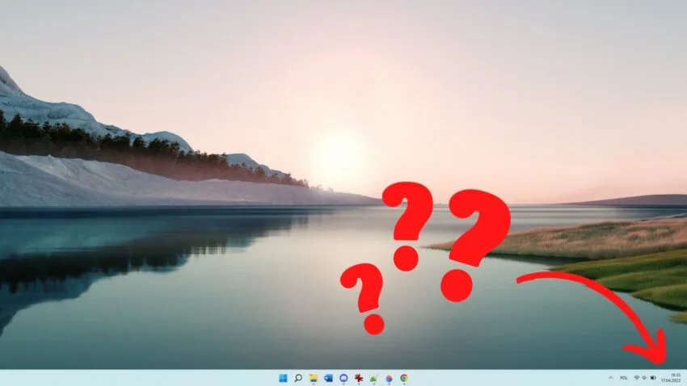Image resolution: width=687 pixels, height=386 pixels.
Task: Expand hidden system tray icons chevron
Action: [611, 378]
